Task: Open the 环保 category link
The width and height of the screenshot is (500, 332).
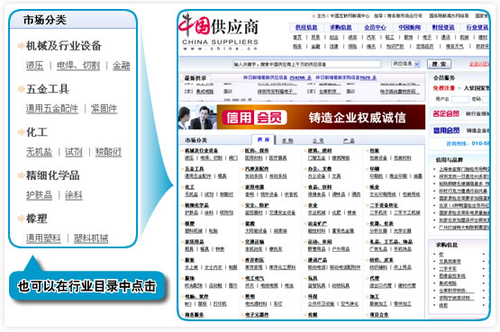Action: coord(313,297)
